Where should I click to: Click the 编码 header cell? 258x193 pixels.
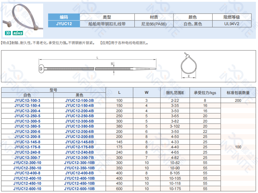click(x=64, y=17)
